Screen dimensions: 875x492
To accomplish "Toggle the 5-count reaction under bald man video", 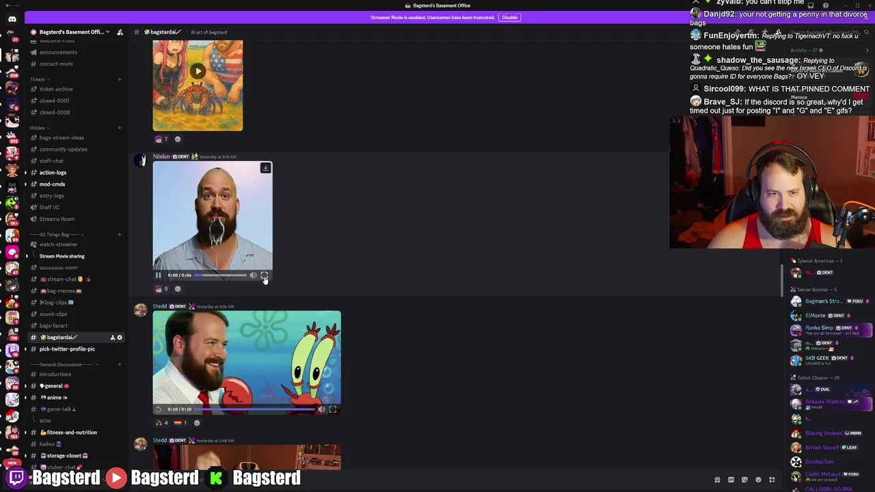I will tap(161, 288).
